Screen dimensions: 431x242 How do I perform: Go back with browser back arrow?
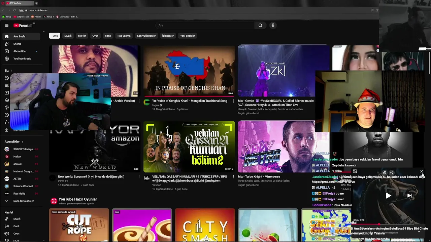3,10
